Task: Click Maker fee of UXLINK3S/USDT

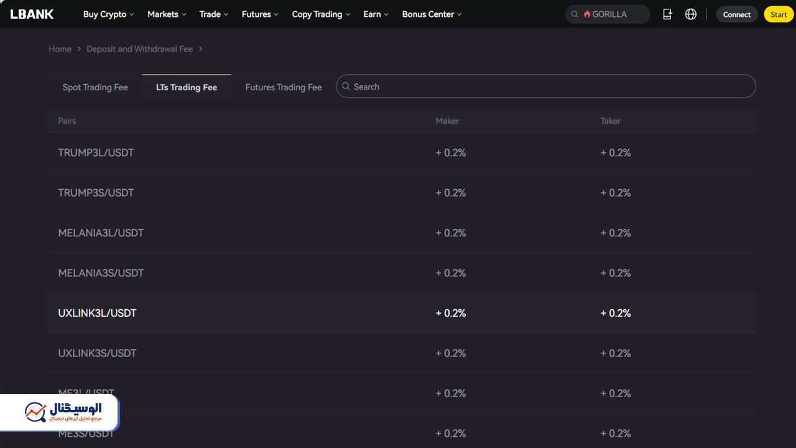Action: point(451,353)
